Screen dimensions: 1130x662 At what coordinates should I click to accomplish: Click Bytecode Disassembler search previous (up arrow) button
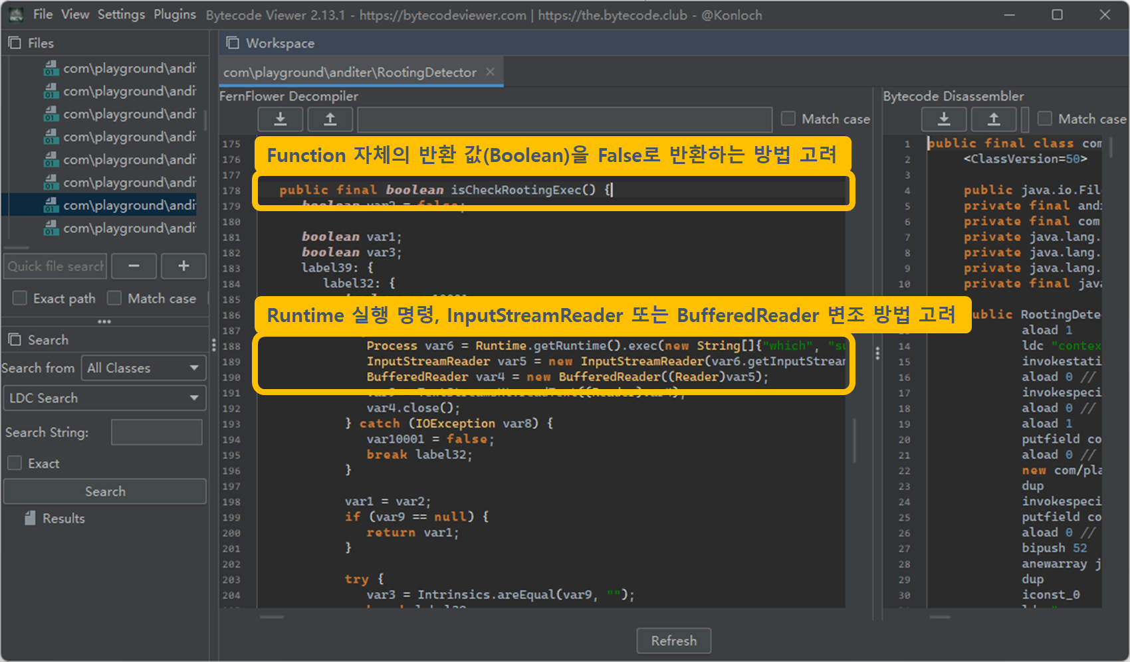point(994,120)
